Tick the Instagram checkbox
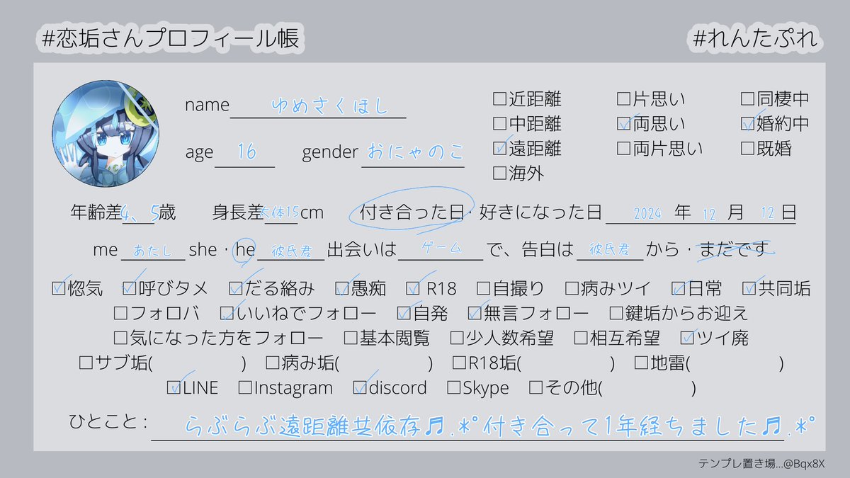 click(245, 387)
